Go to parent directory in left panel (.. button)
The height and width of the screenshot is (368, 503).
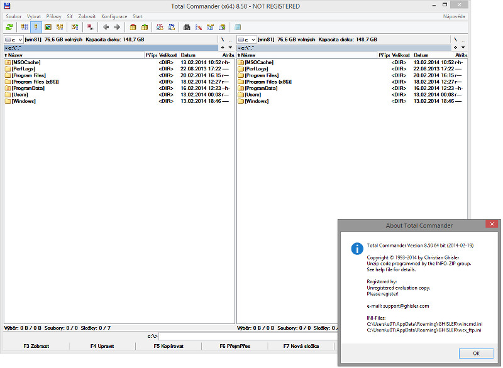230,40
